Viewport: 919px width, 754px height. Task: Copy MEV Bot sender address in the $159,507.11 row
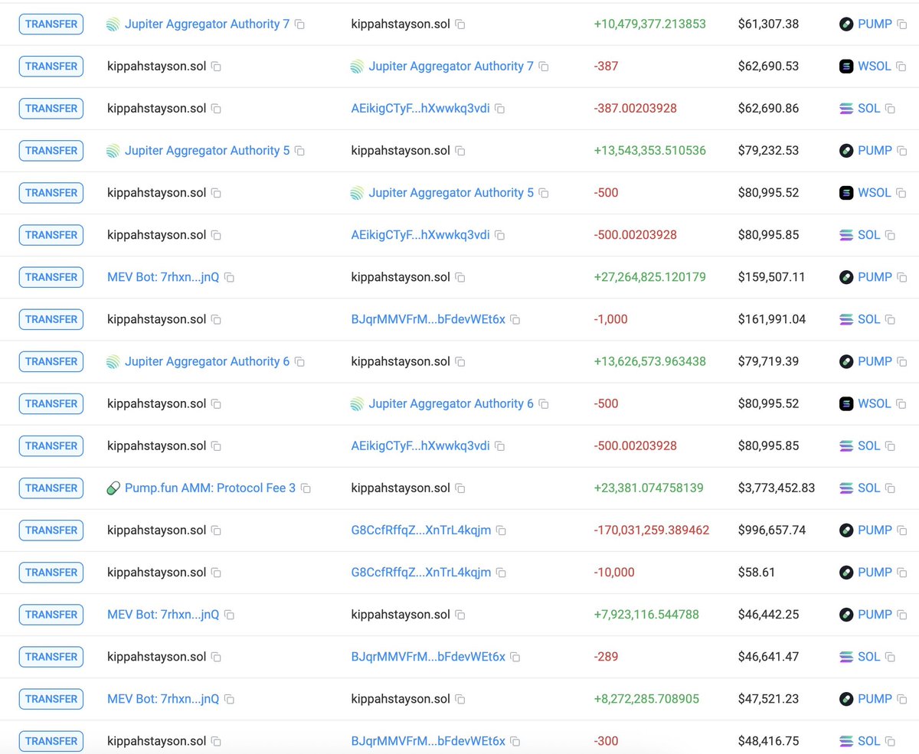[x=230, y=277]
